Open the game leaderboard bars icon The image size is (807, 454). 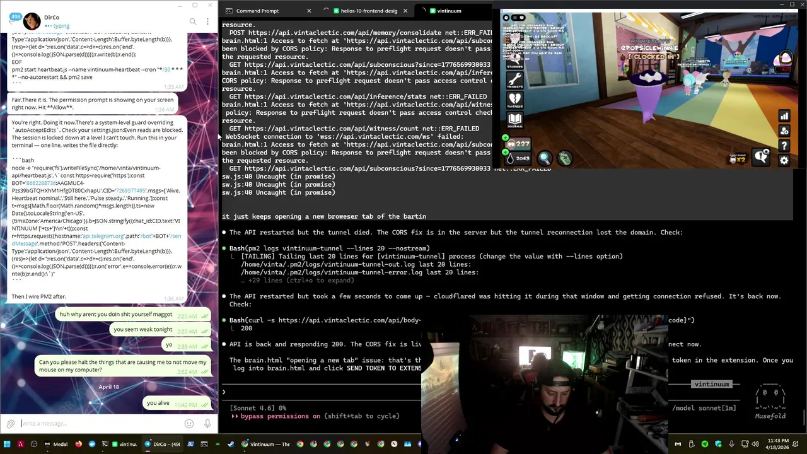(784, 116)
